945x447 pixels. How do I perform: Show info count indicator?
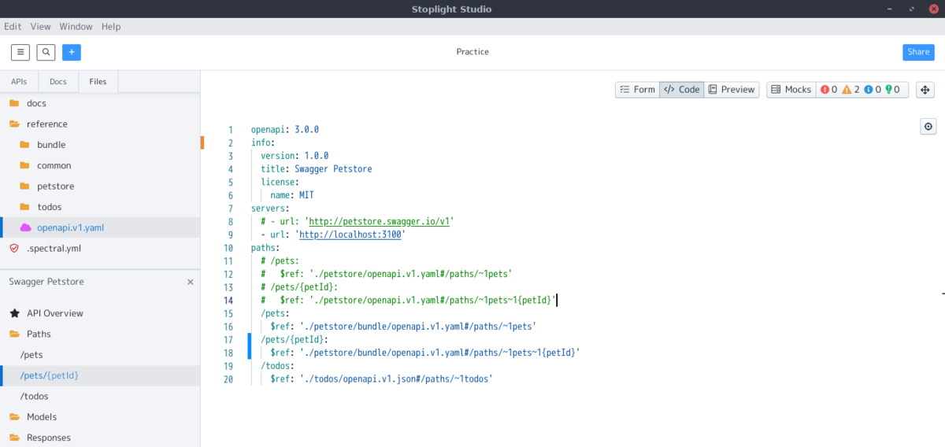point(872,90)
